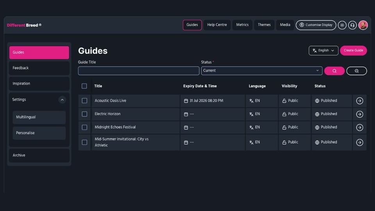Check the Midnight Echoes Festival checkbox
375x211 pixels.
point(84,127)
